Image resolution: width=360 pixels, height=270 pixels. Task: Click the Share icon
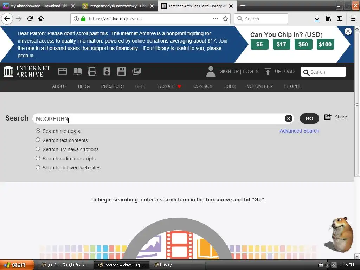click(328, 117)
